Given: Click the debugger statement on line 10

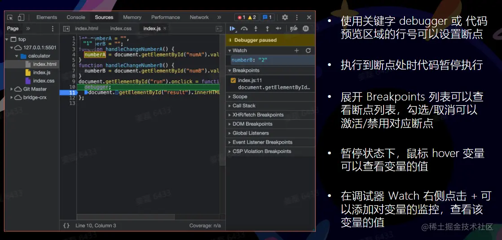Looking at the screenshot, I should [97, 87].
